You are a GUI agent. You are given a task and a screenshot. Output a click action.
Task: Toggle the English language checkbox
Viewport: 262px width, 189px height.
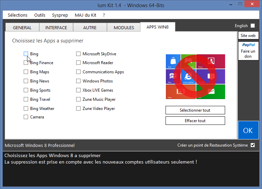point(253,26)
